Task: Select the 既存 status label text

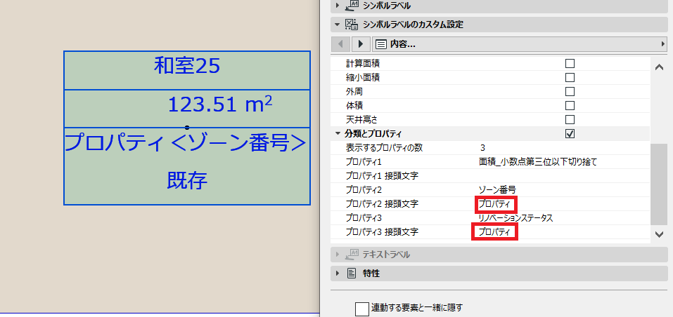Action: pos(187,182)
